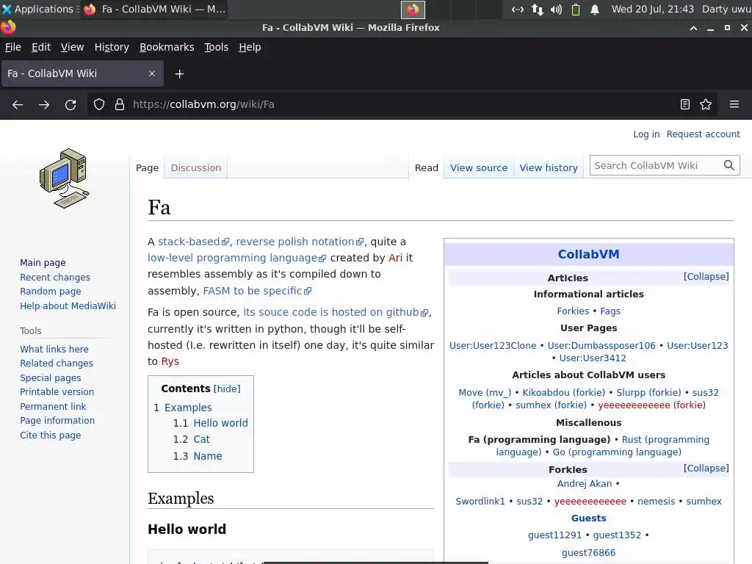Collapse the Forkies section of the navbox
Screen dimensions: 752x564
(706, 468)
